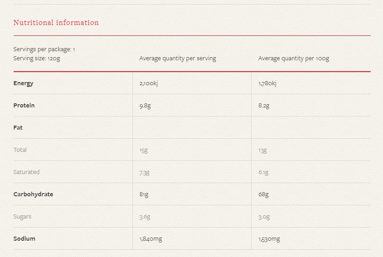This screenshot has width=383, height=257.
Task: Click the 2,100kj energy per serving value
Action: (149, 83)
